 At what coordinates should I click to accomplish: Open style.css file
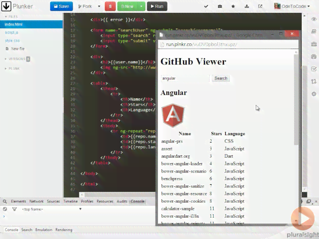pos(12,41)
